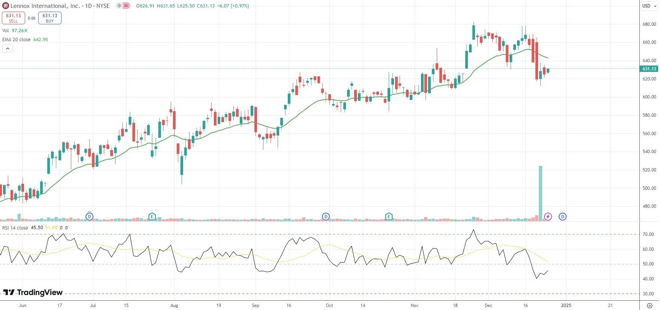Click the purple lightning bolt event icon
Image resolution: width=660 pixels, height=310 pixels.
pos(548,216)
